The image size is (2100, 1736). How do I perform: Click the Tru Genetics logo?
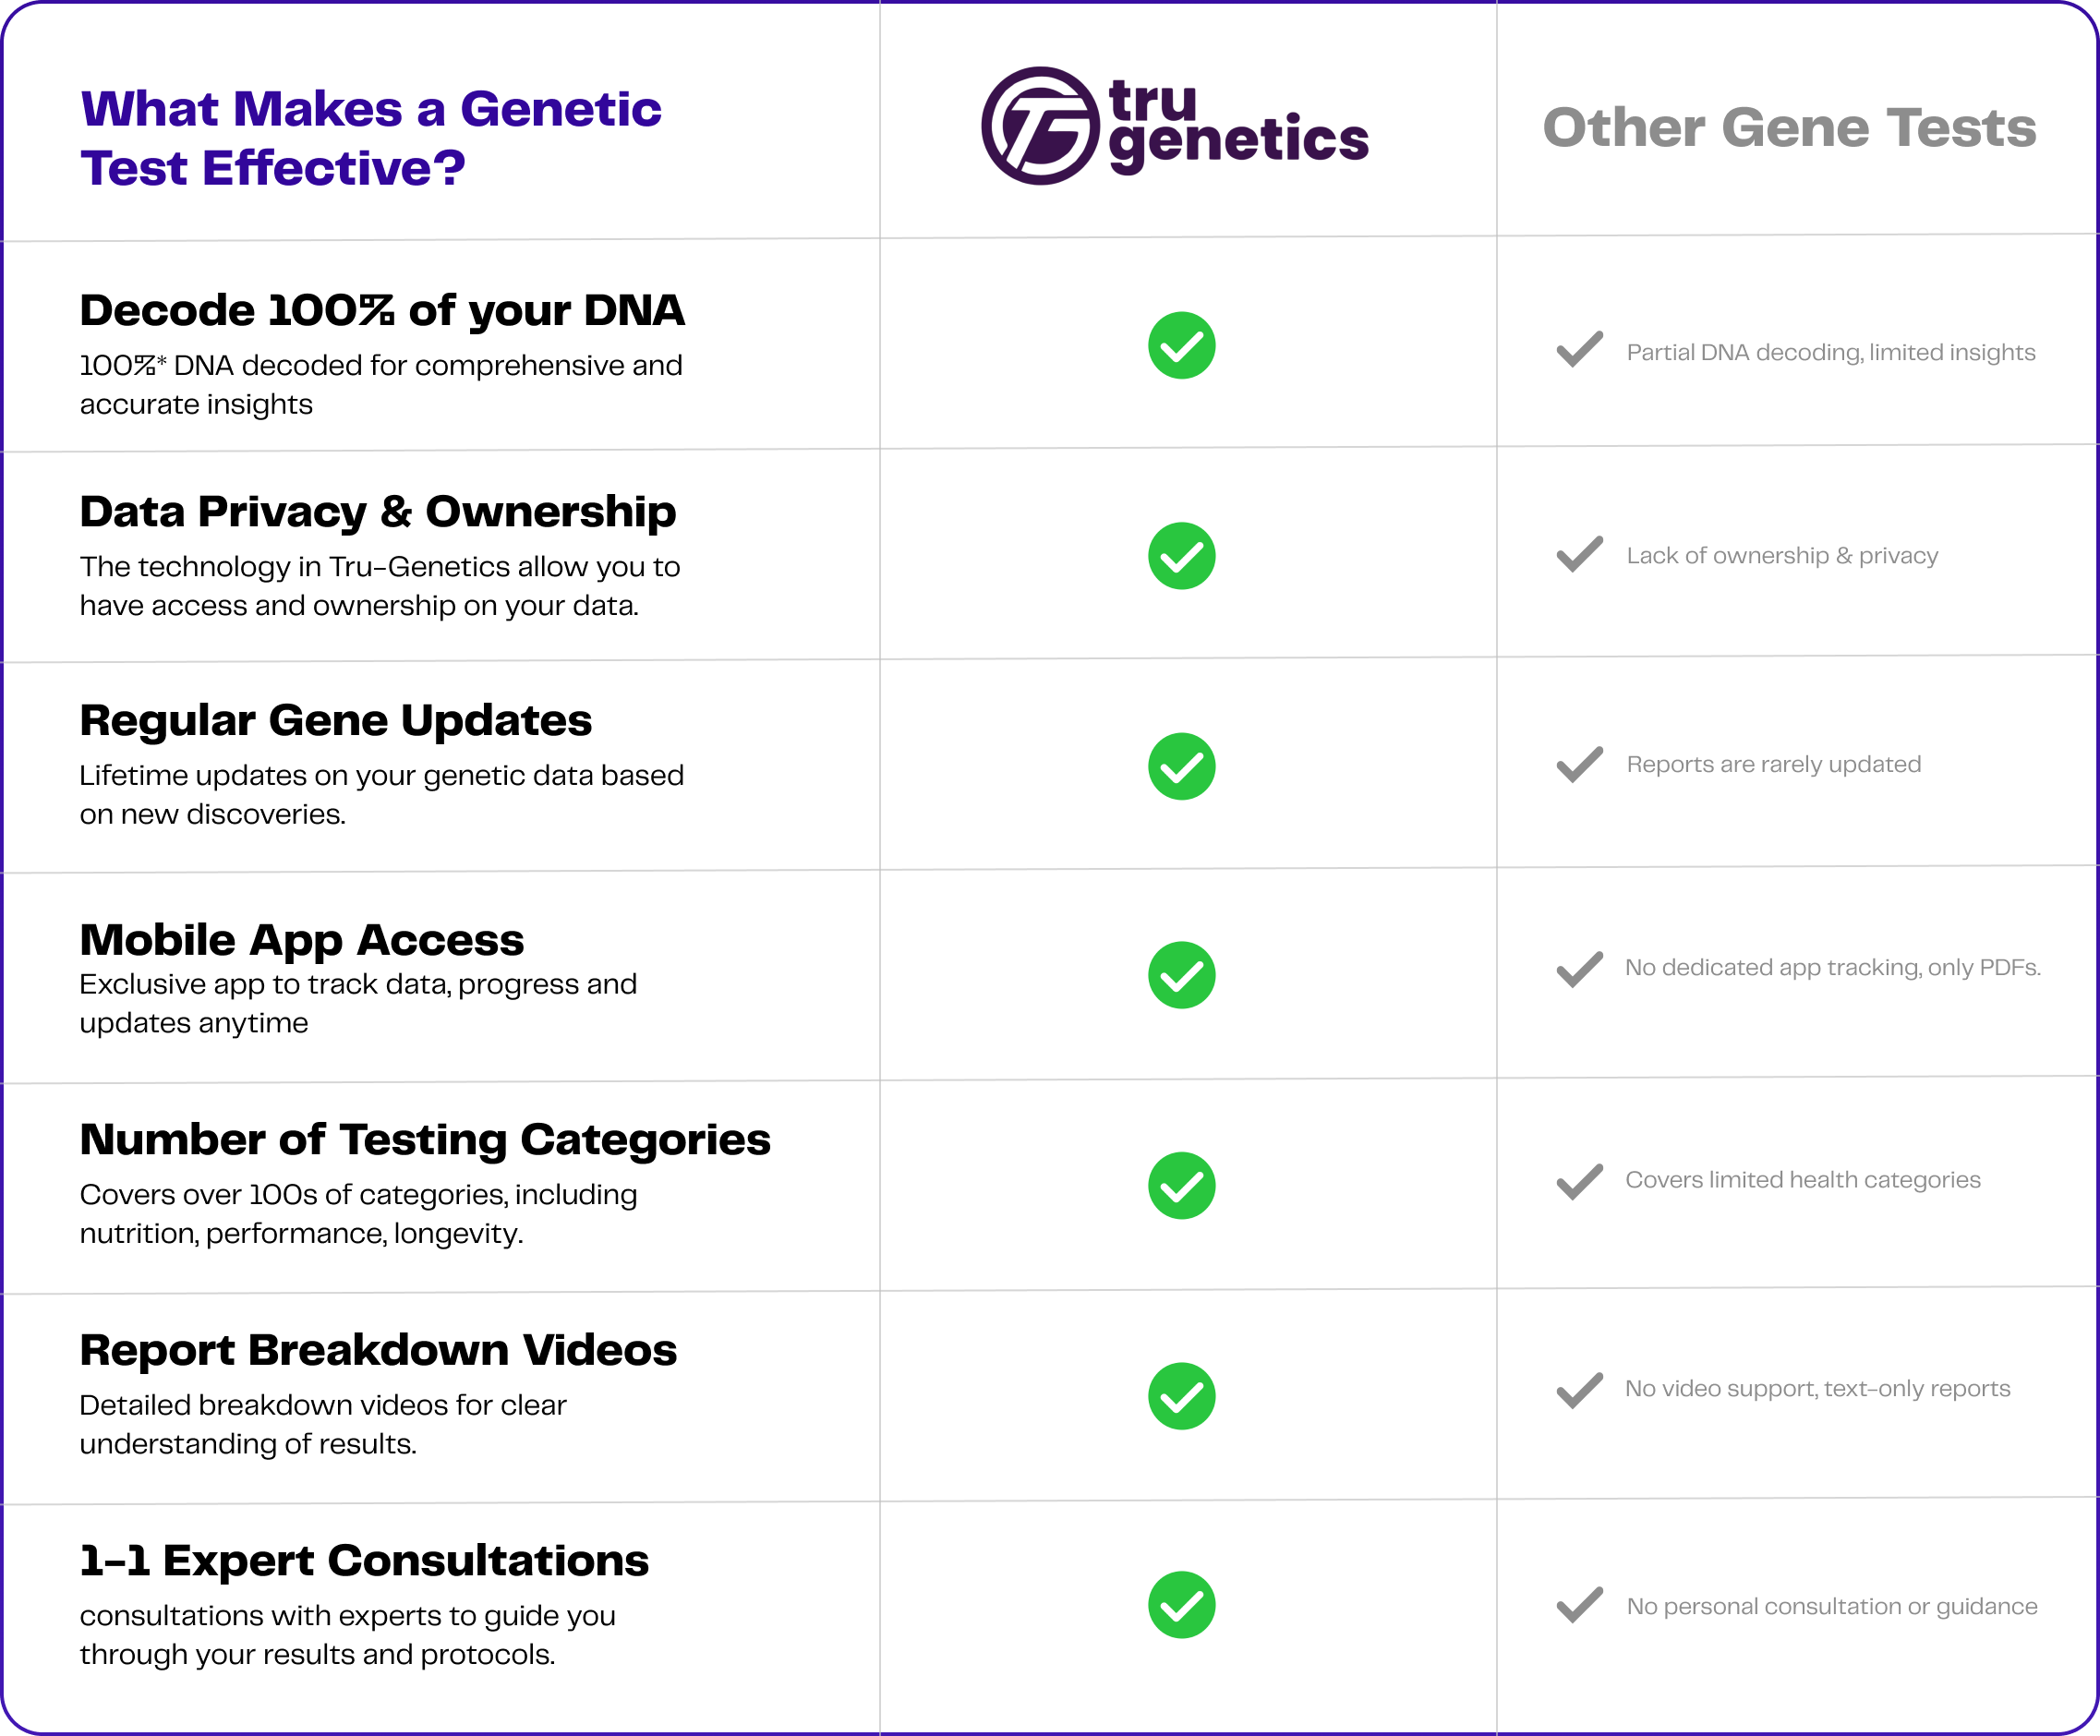[x=1175, y=127]
